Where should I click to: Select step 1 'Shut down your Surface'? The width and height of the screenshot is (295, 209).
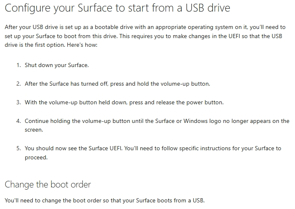coord(57,65)
